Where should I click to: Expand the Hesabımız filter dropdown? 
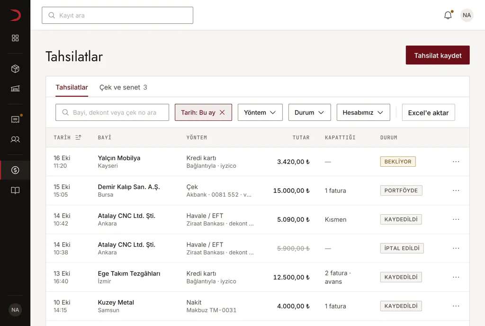click(363, 113)
